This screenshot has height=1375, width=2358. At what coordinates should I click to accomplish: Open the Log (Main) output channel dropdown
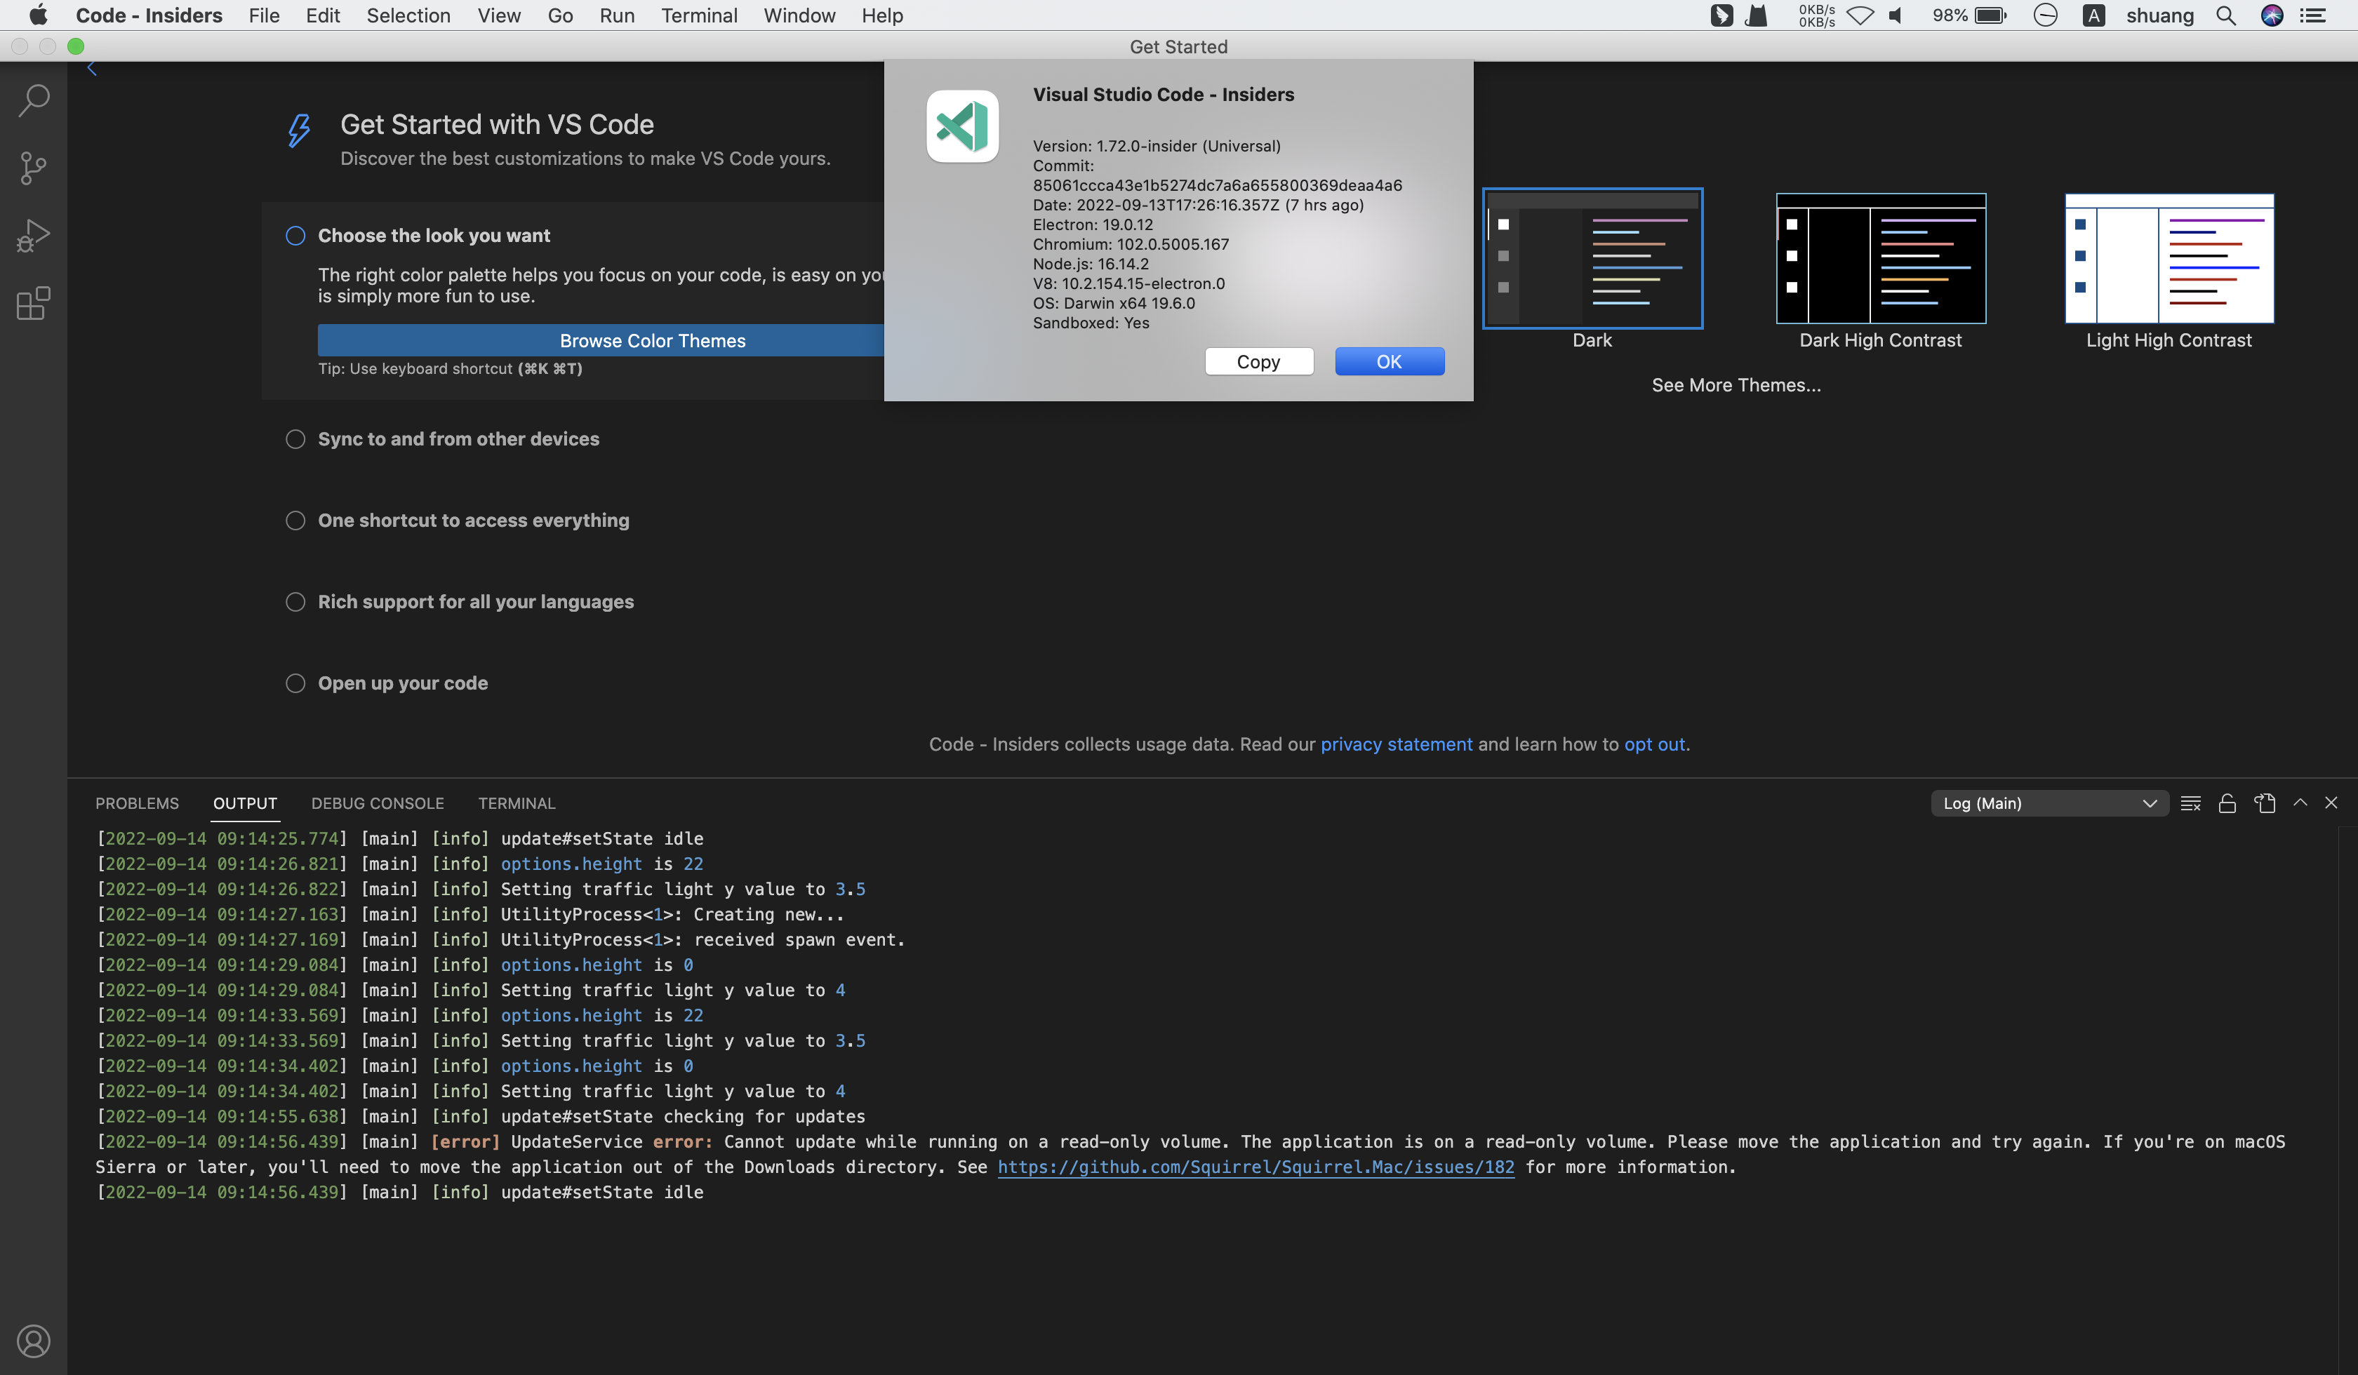click(2049, 803)
